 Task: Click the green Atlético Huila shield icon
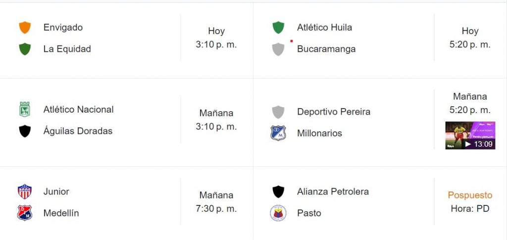click(278, 28)
